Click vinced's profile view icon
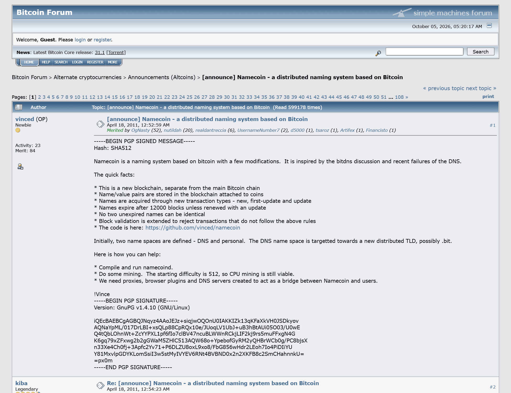The height and width of the screenshot is (393, 511). pyautogui.click(x=20, y=166)
